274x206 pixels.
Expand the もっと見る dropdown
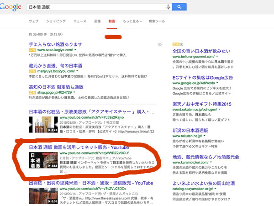[x=132, y=21]
